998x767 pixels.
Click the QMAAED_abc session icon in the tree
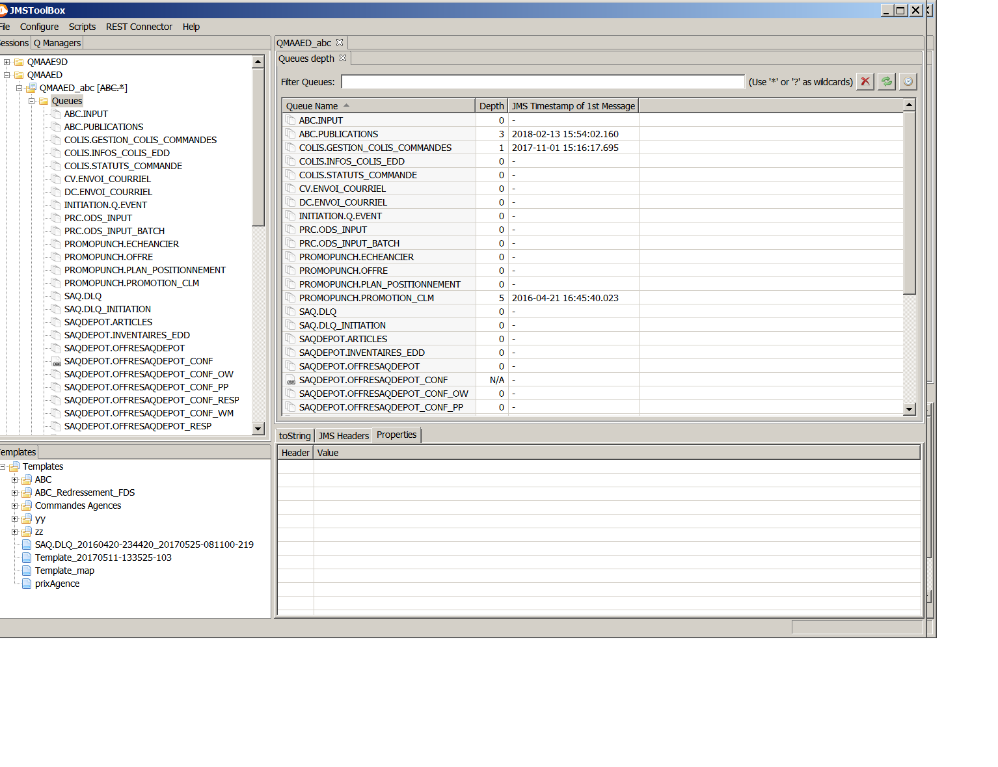click(x=31, y=88)
